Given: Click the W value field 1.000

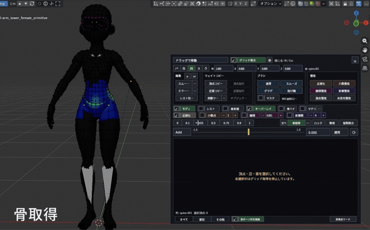Looking at the screenshot, I should [224, 69].
